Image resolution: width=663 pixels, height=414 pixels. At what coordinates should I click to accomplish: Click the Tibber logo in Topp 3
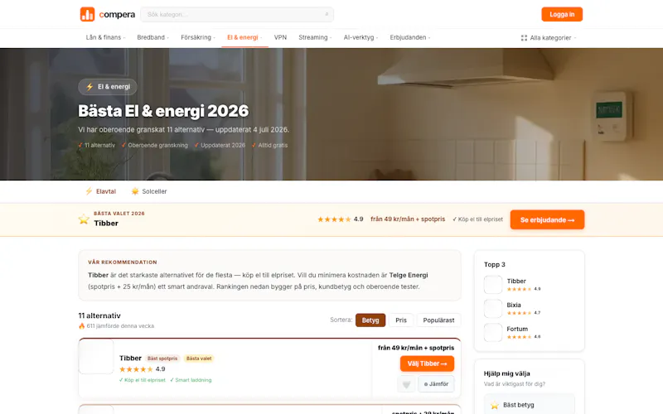(x=493, y=285)
